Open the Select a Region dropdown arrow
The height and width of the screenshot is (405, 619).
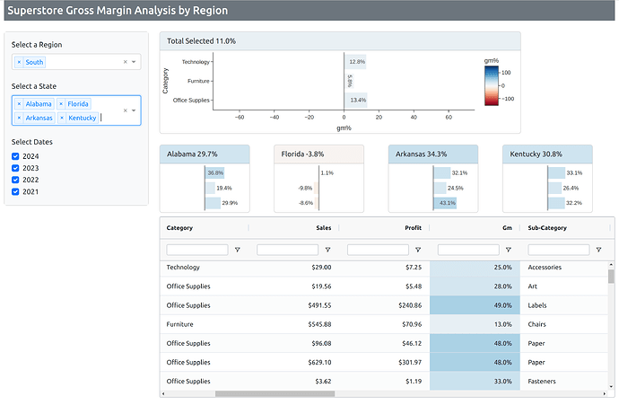click(x=134, y=62)
